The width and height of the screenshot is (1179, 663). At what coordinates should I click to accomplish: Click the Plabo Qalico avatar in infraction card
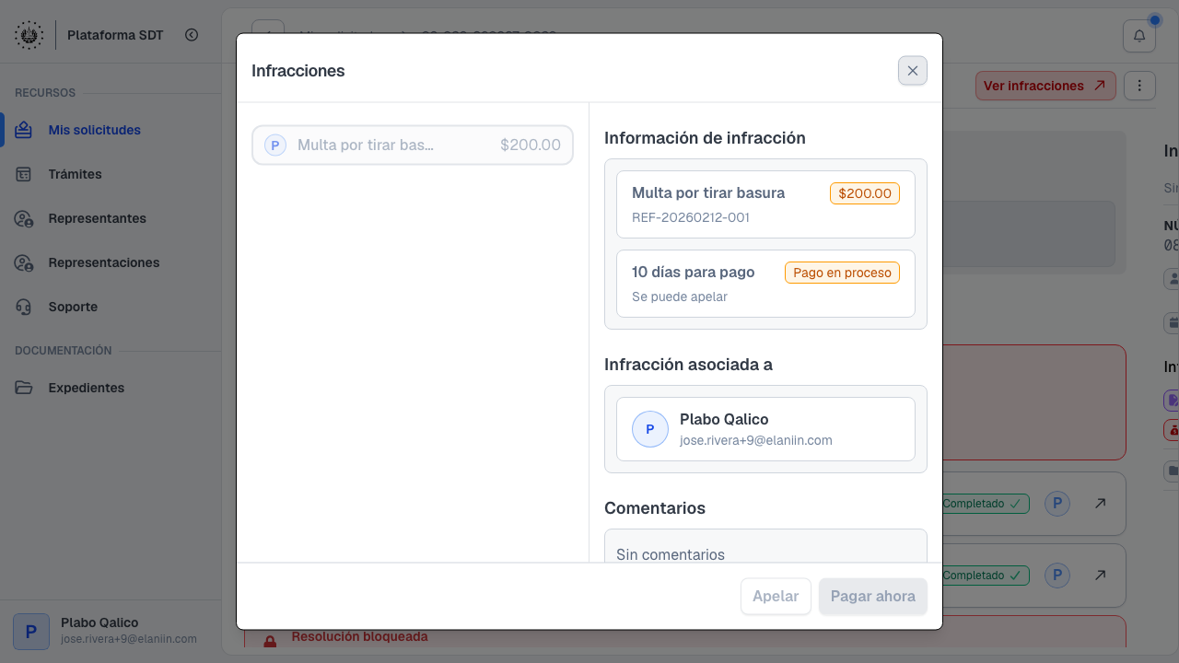coord(650,429)
